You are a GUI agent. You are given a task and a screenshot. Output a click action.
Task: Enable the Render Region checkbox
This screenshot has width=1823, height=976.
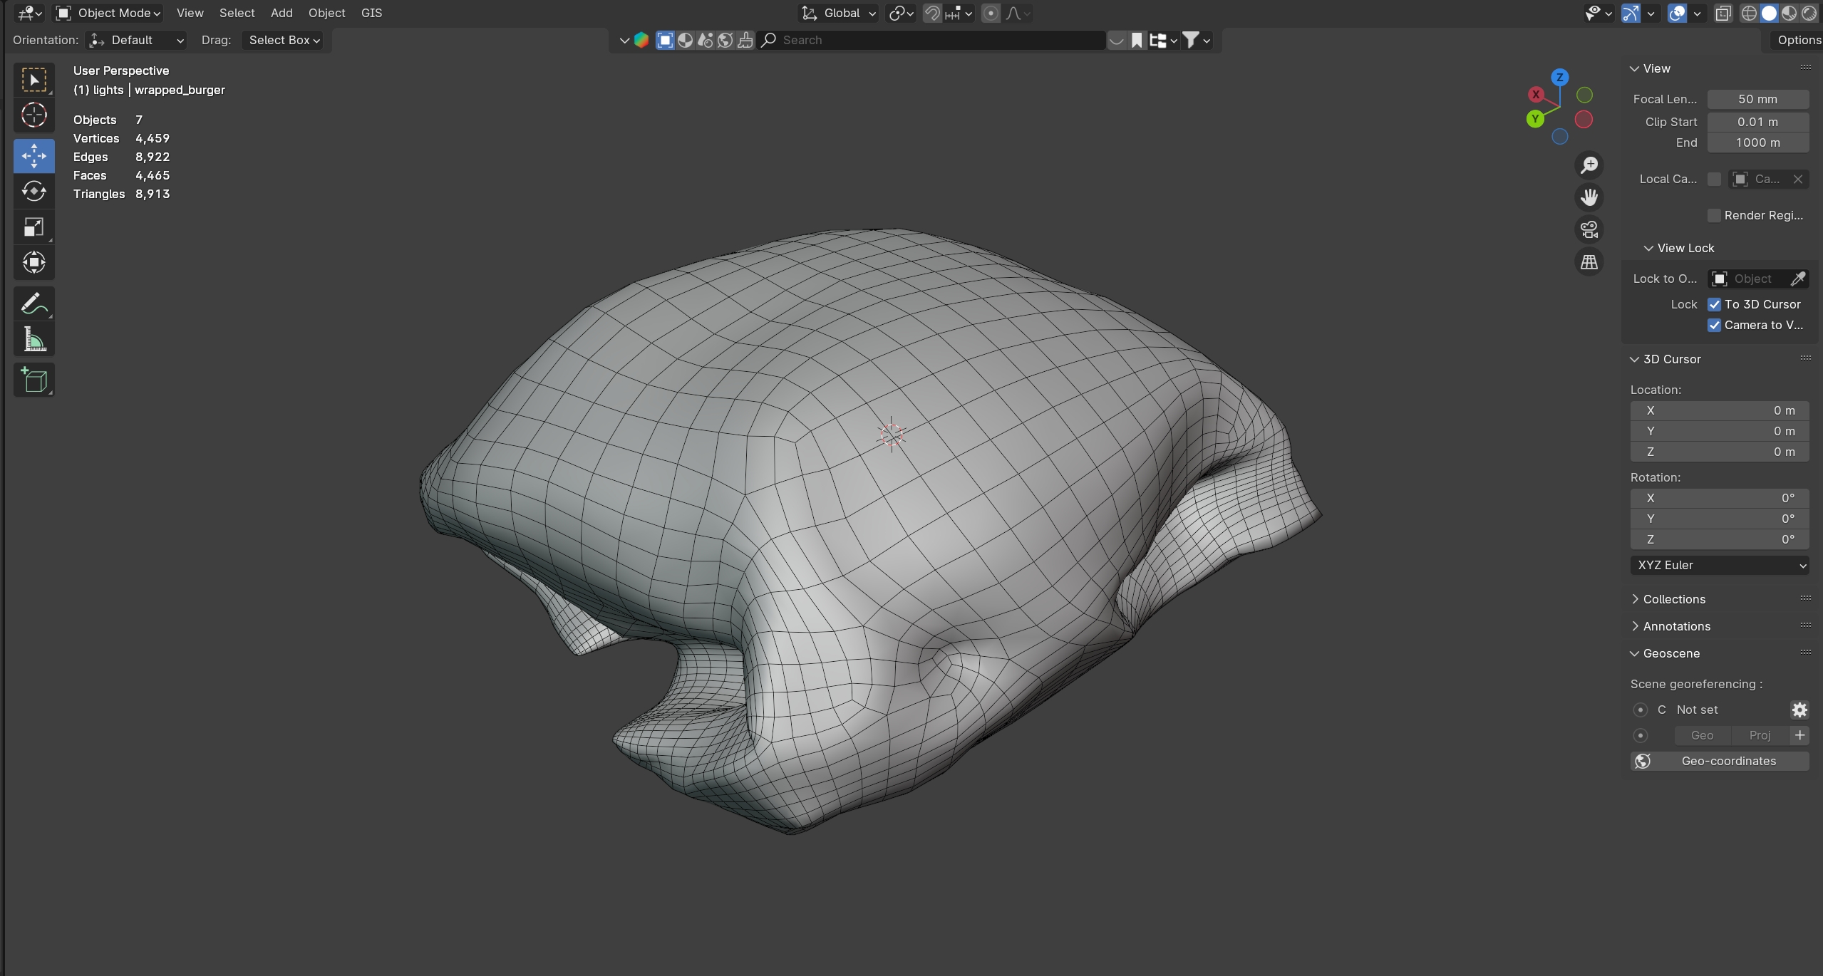coord(1714,215)
